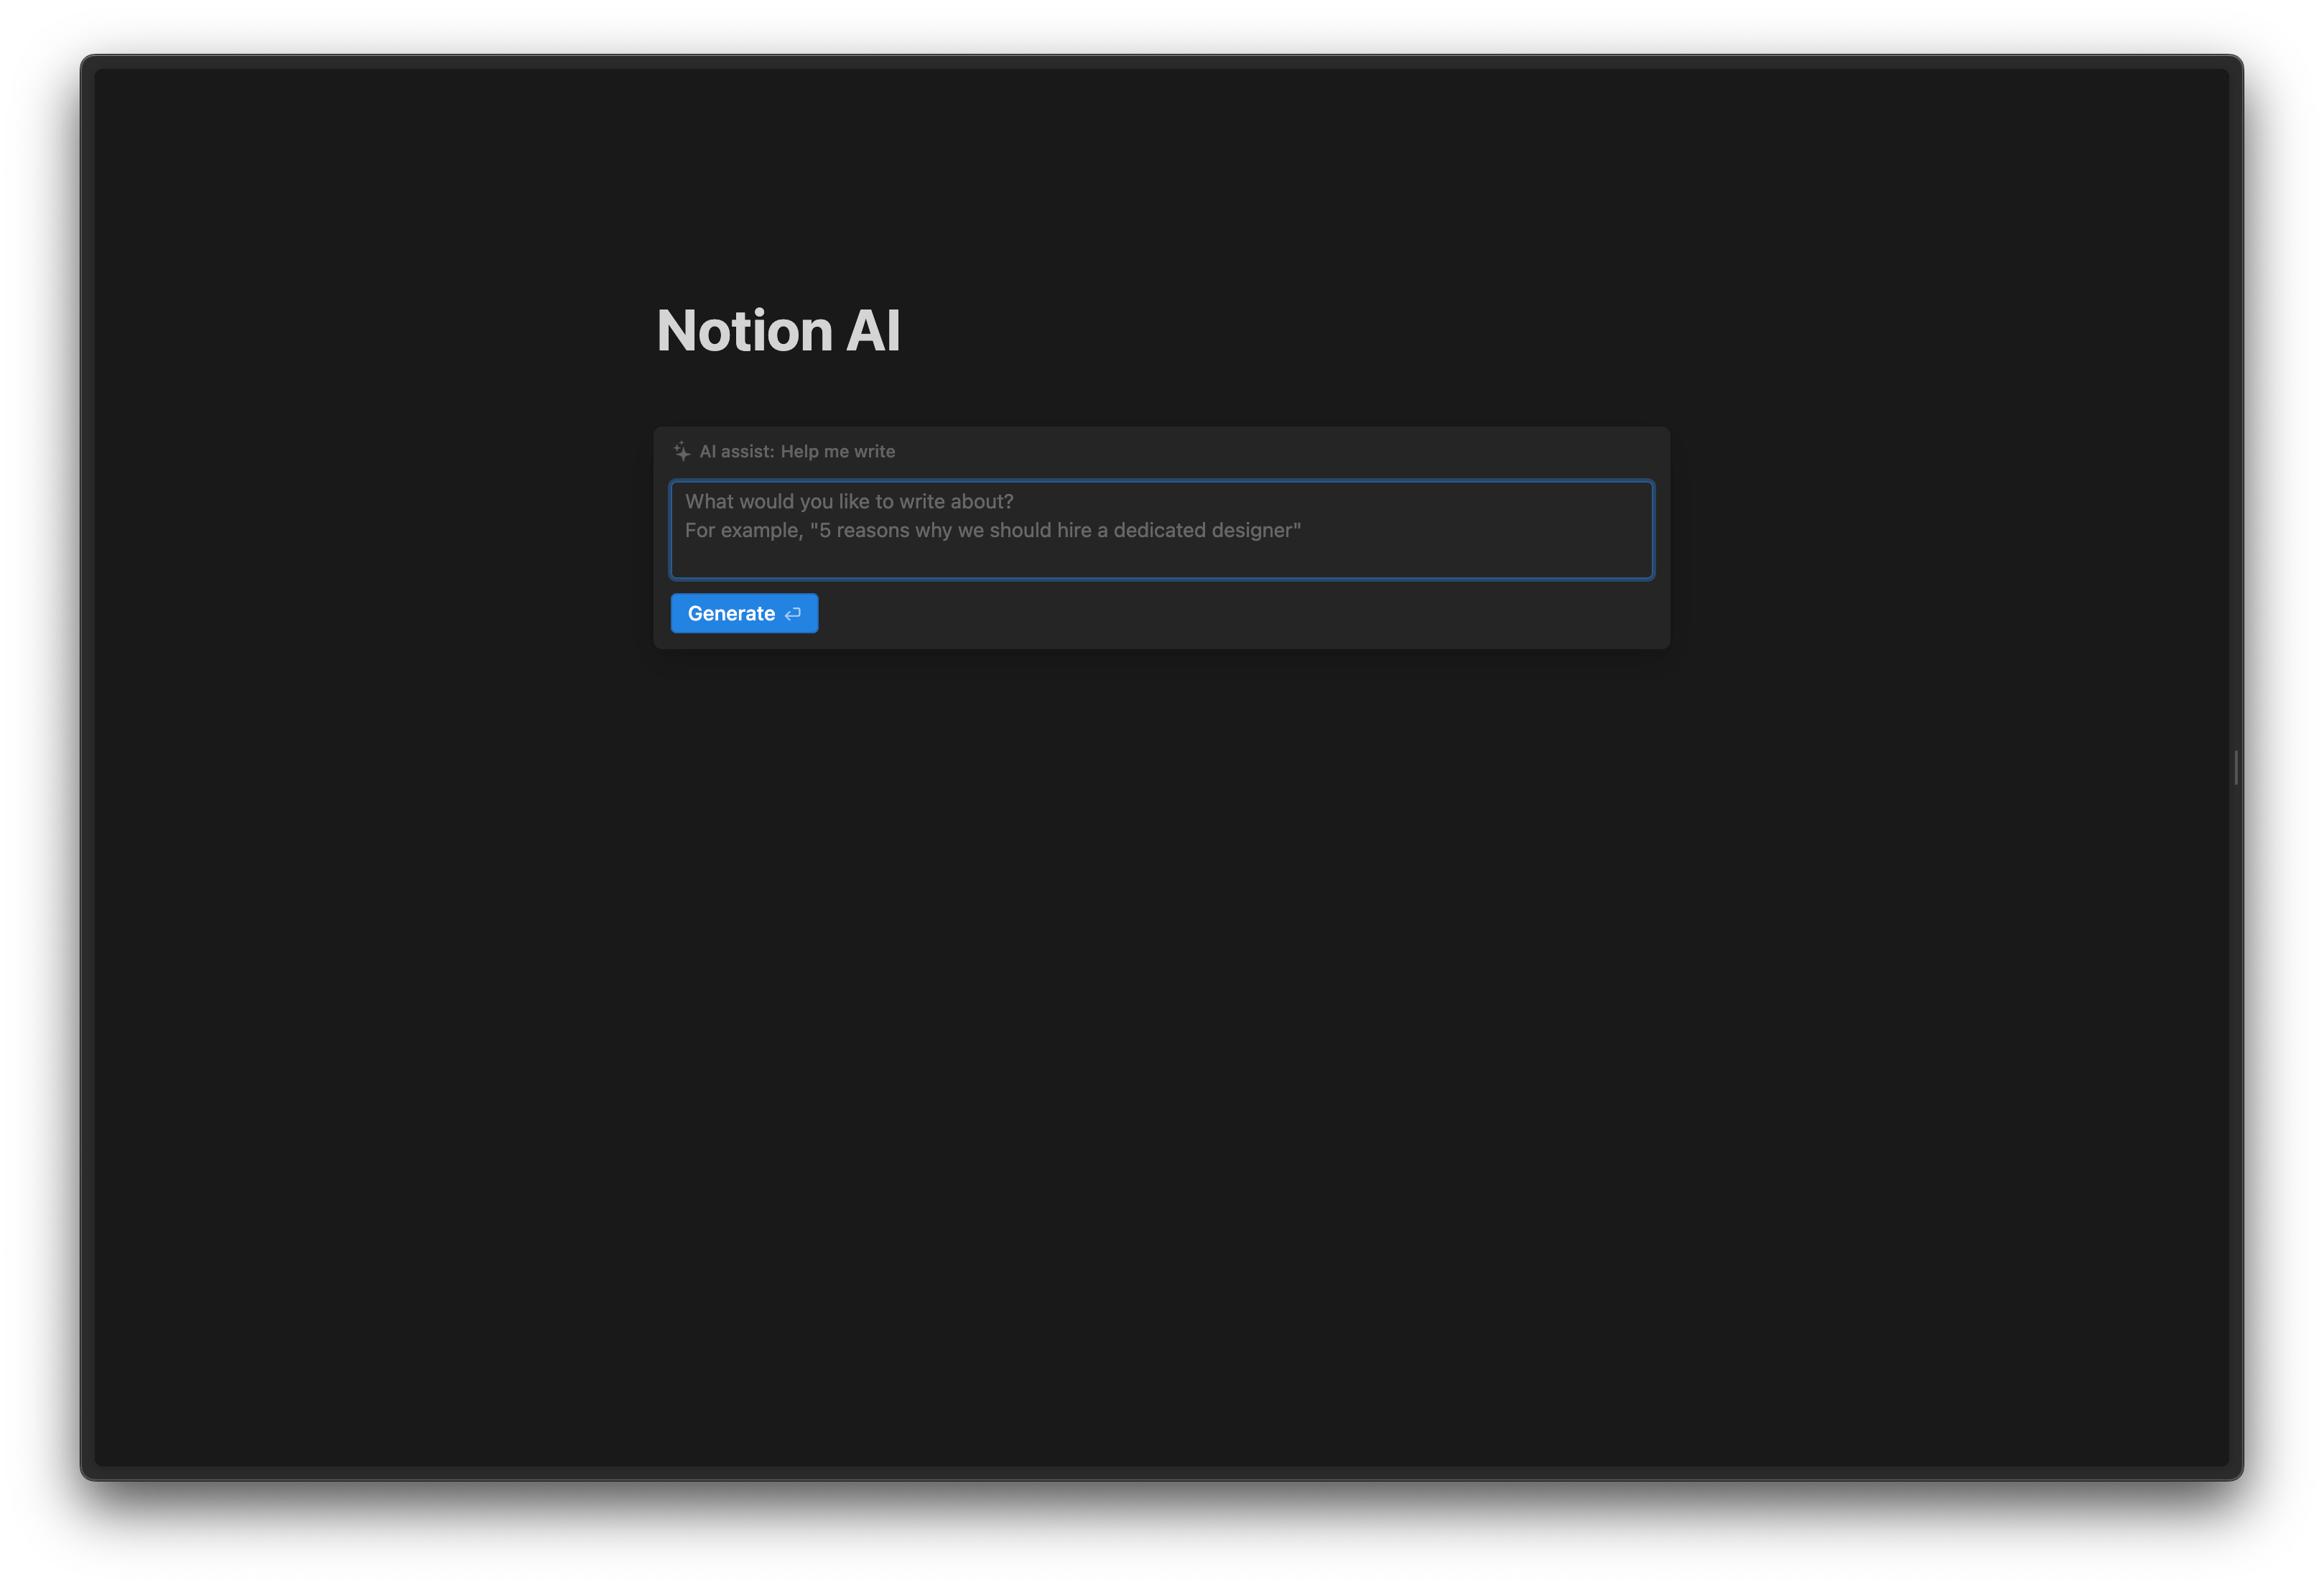The image size is (2324, 1587).
Task: Click the sparkle stars beside 'AI assist'
Action: (682, 451)
